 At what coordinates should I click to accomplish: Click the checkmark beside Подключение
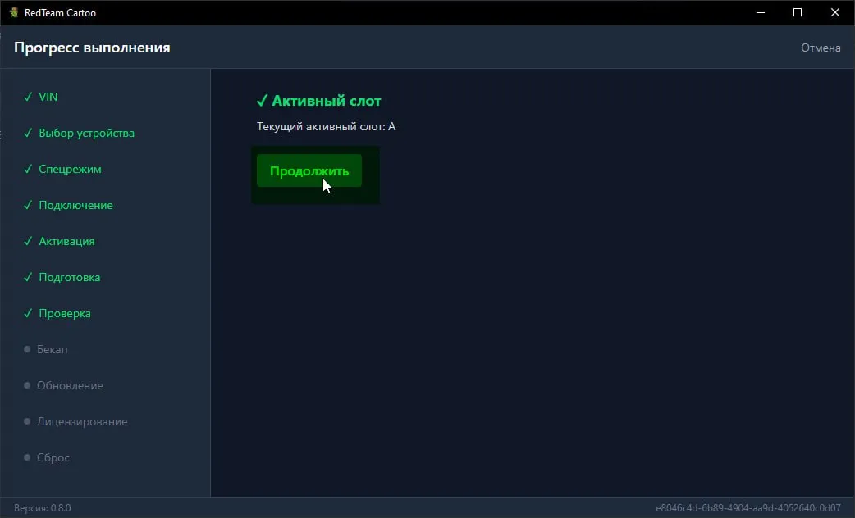(28, 206)
